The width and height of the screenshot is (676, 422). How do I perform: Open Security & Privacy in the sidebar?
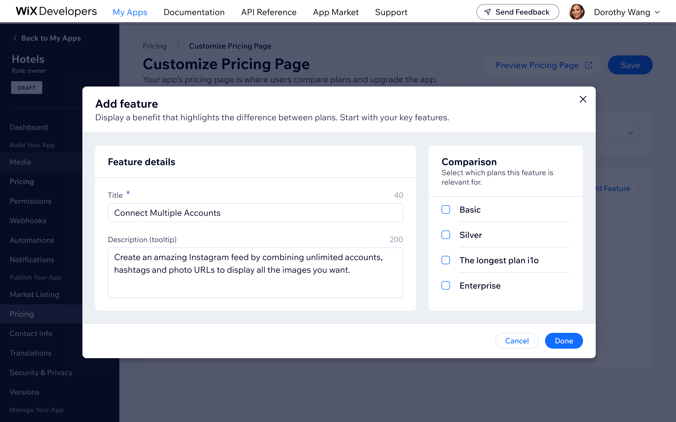point(41,373)
